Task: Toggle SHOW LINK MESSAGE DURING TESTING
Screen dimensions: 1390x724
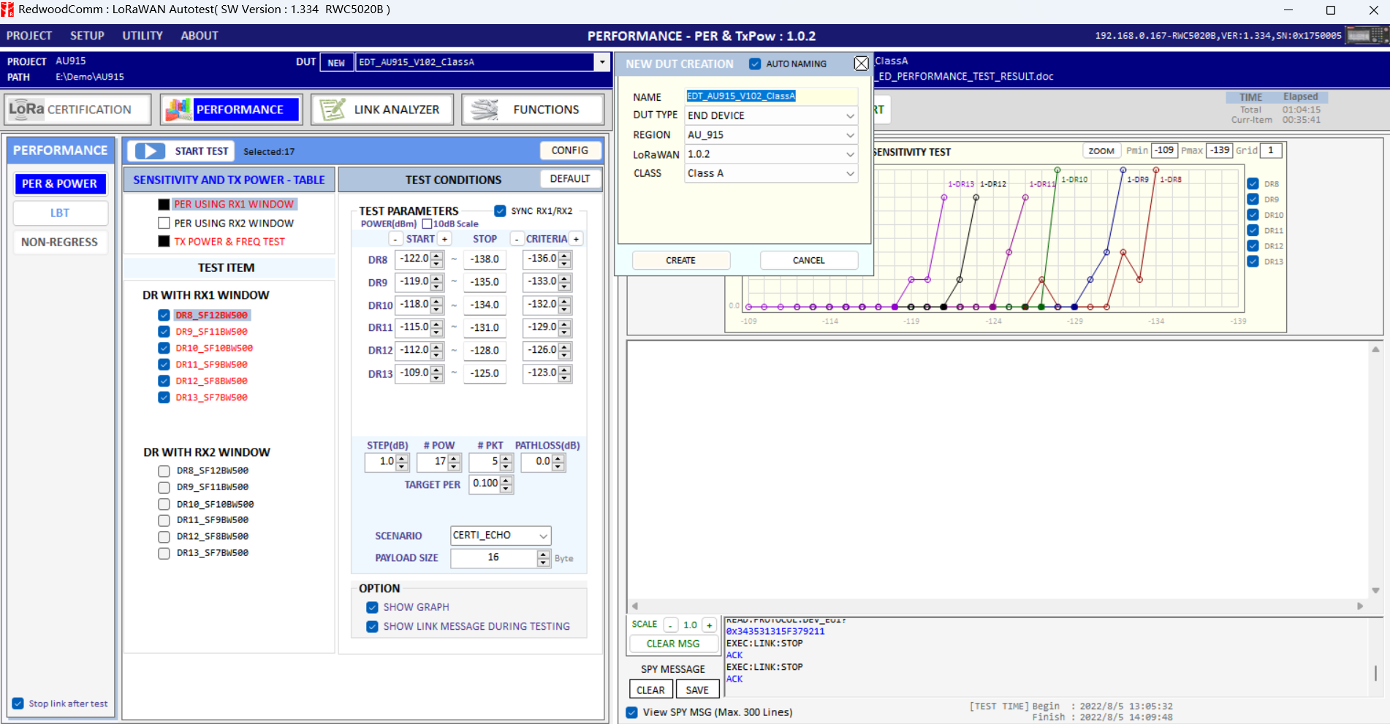Action: 372,626
